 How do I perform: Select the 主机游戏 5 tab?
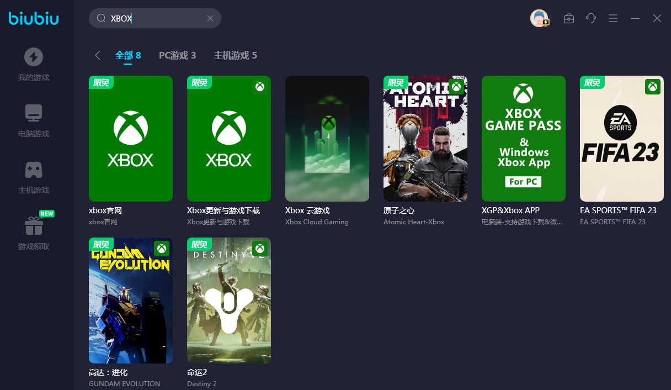236,55
